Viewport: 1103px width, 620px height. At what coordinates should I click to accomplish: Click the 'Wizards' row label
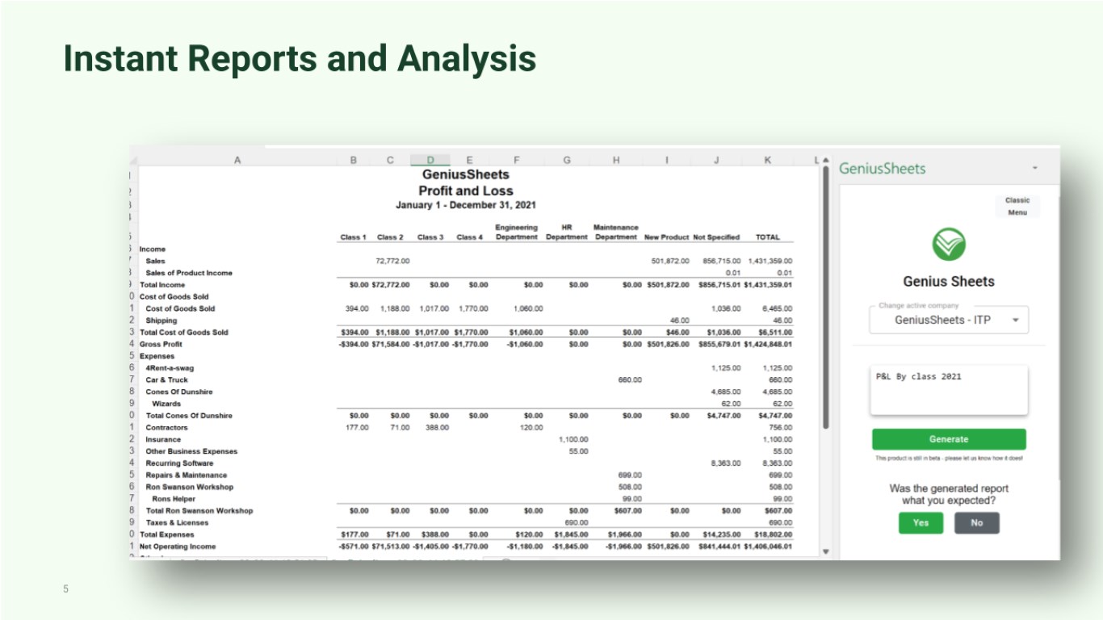point(166,404)
